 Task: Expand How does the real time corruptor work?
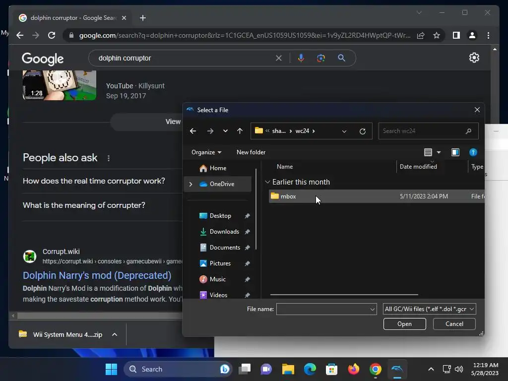[x=102, y=181]
